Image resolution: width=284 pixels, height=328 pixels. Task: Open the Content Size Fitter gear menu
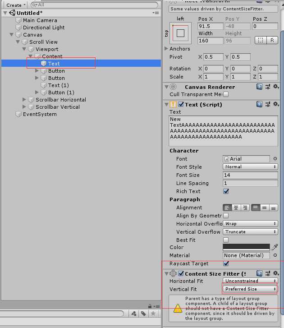276,273
